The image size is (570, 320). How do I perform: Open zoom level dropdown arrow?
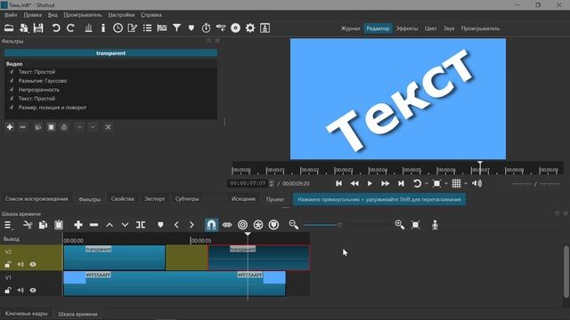click(x=445, y=184)
